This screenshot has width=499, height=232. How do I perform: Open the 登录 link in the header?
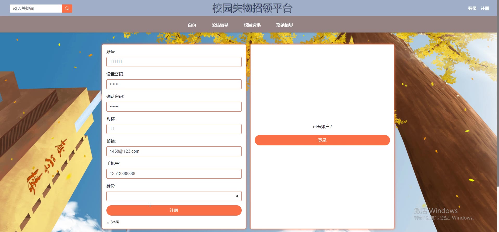pyautogui.click(x=472, y=9)
